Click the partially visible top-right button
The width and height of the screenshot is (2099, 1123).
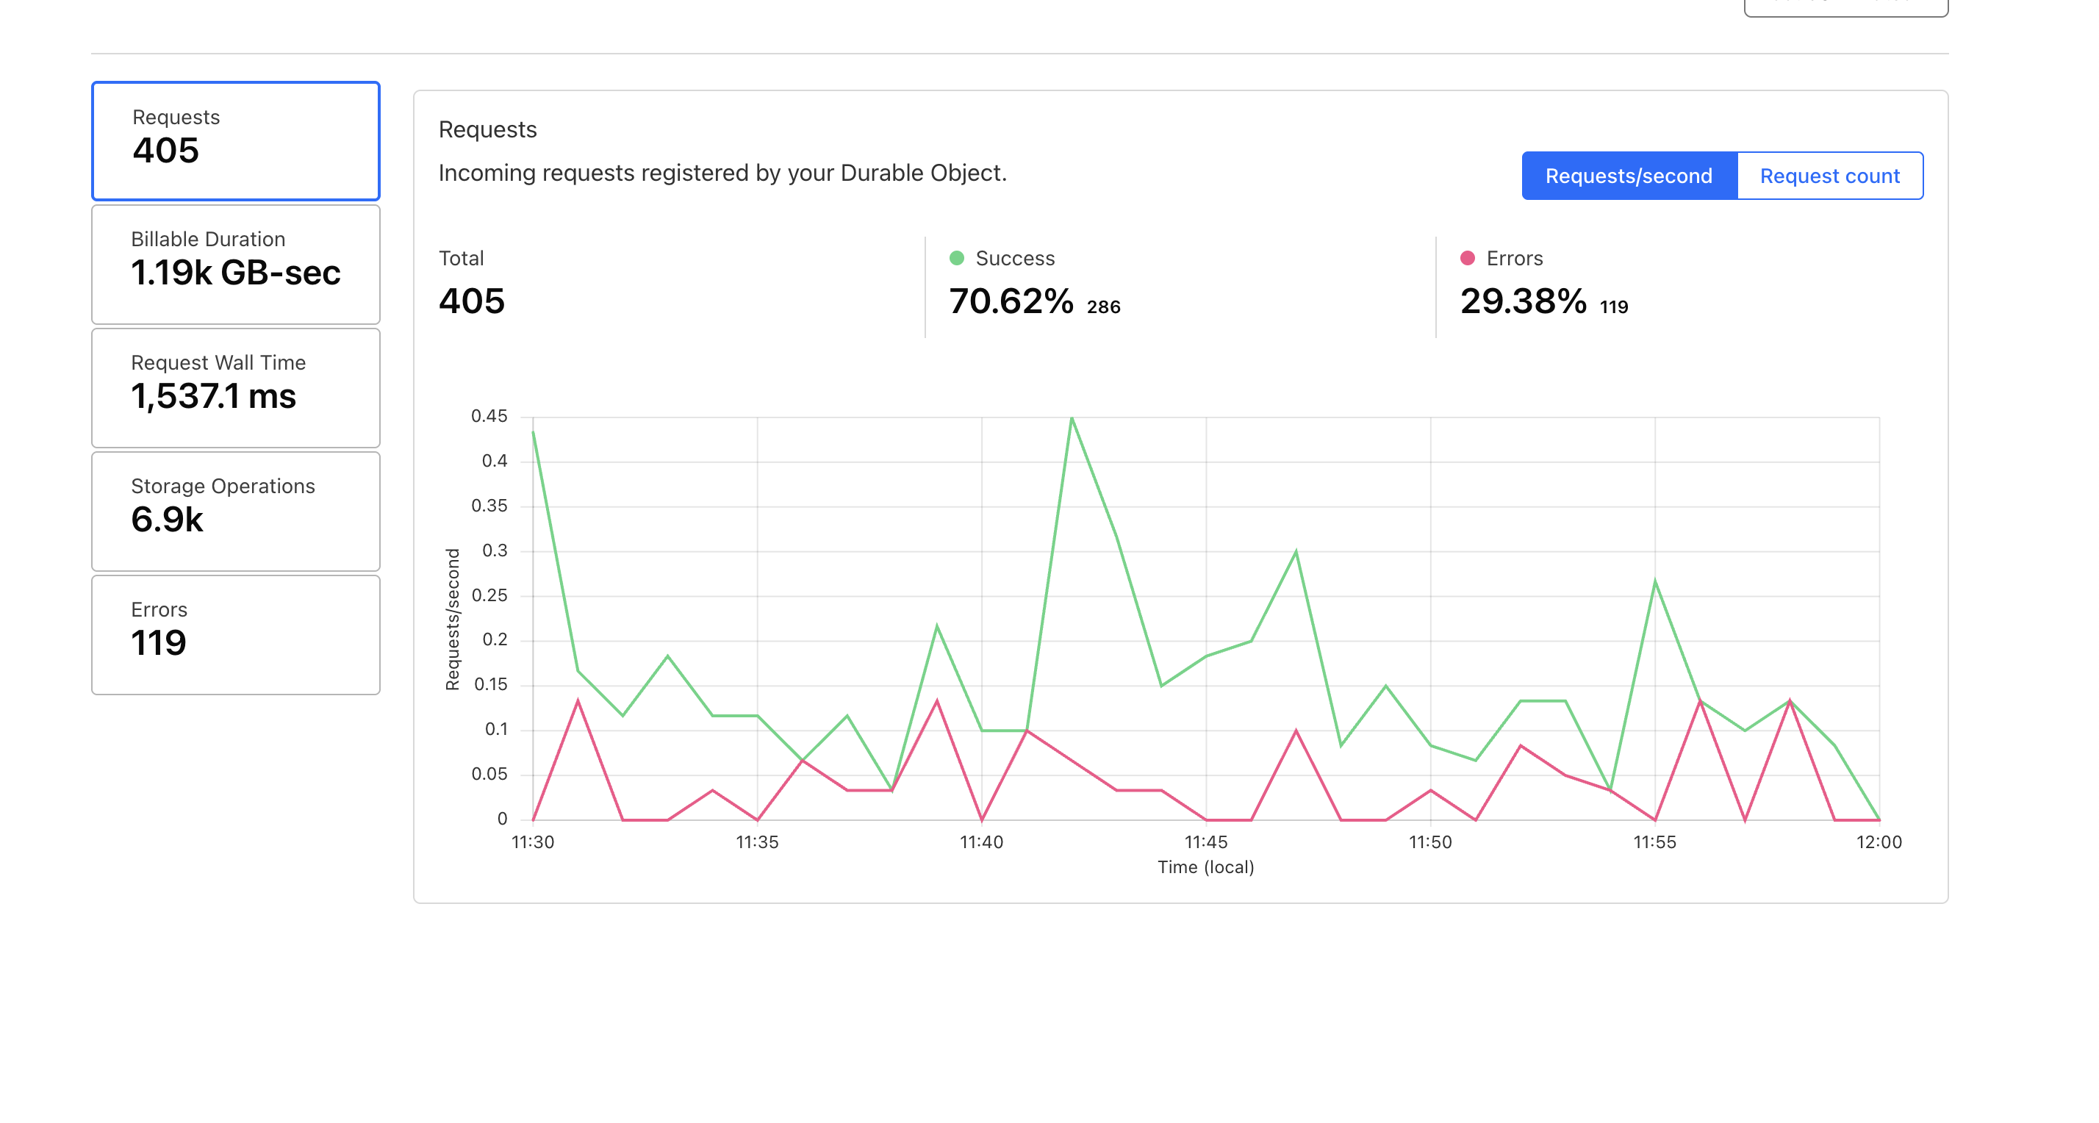[1845, 7]
